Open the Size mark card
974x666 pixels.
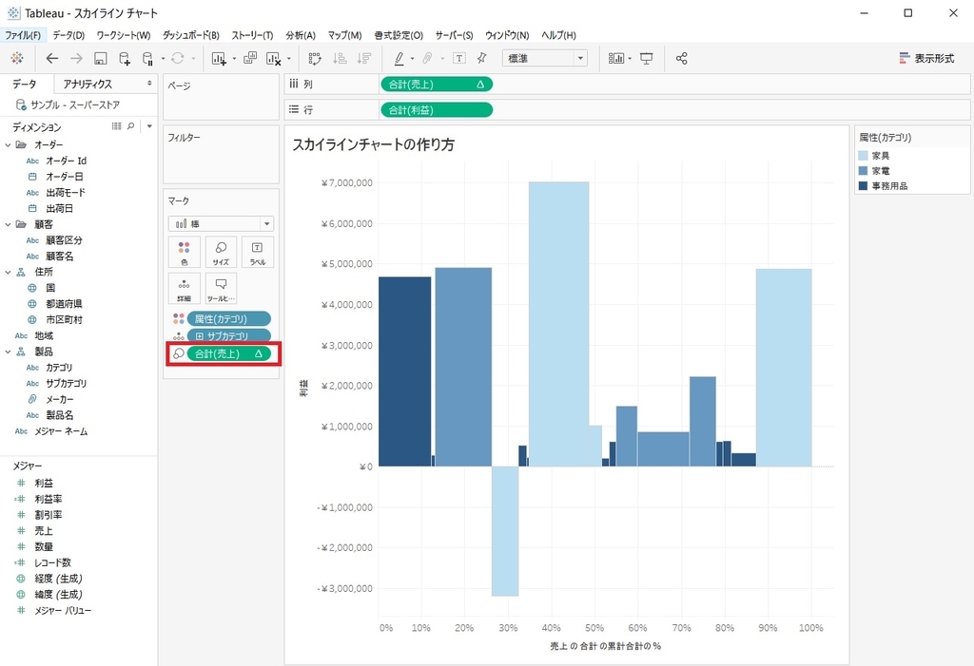click(x=221, y=252)
